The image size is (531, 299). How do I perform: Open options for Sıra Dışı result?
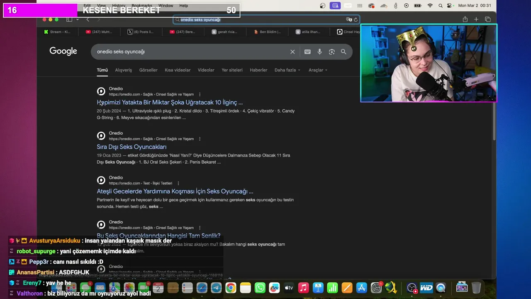(x=200, y=139)
